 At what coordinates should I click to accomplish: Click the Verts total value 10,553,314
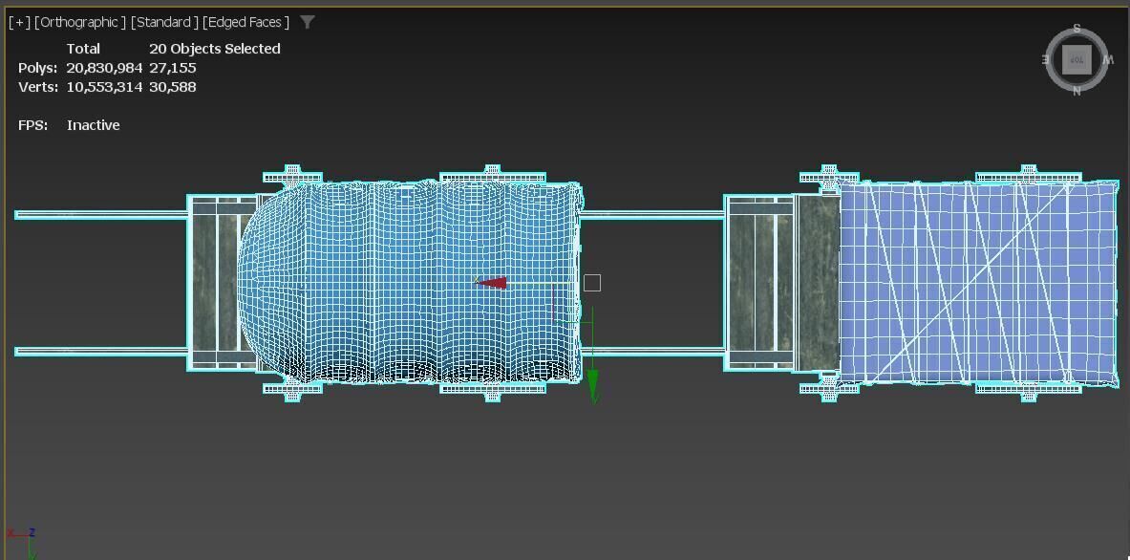coord(104,87)
